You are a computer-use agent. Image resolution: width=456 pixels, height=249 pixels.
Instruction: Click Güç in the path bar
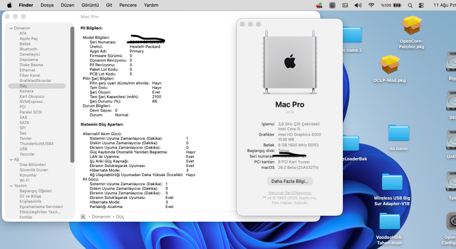coord(120,217)
